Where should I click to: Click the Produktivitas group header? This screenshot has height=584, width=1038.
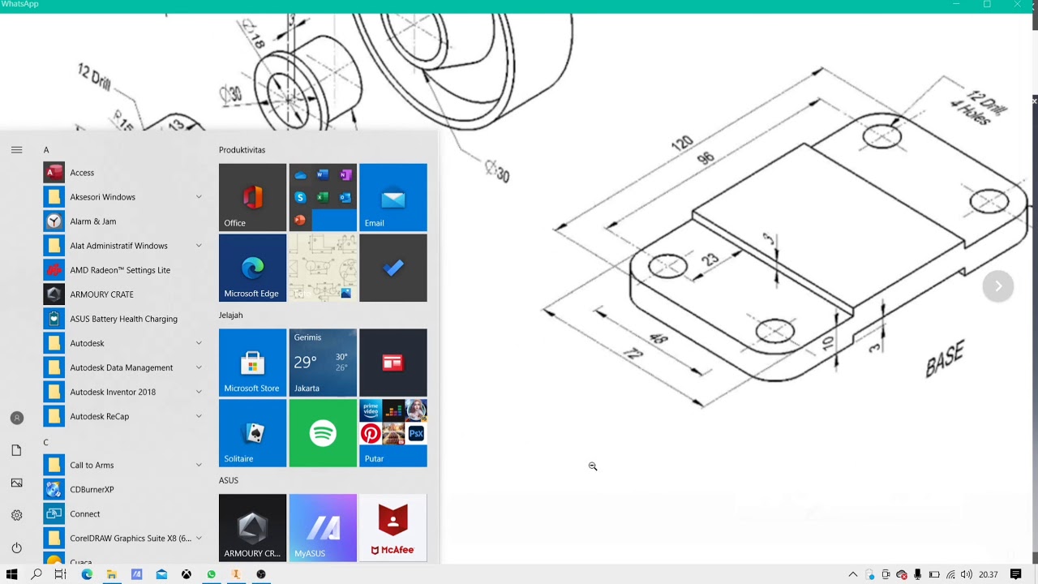(x=242, y=150)
